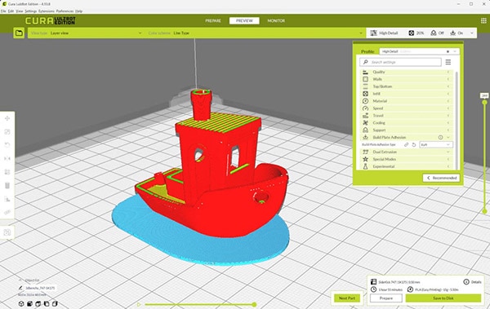Click the path slider handle at bottom
Viewport: 490px width, 309px height.
pos(254,304)
